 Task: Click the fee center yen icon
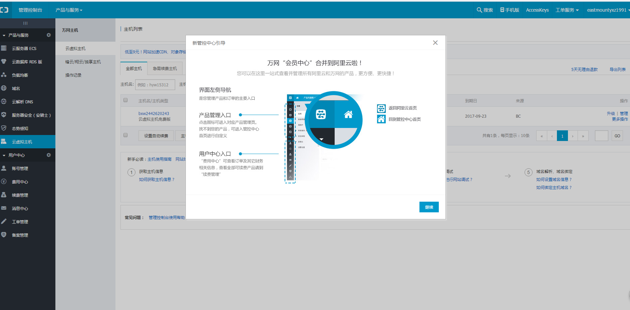click(x=4, y=182)
